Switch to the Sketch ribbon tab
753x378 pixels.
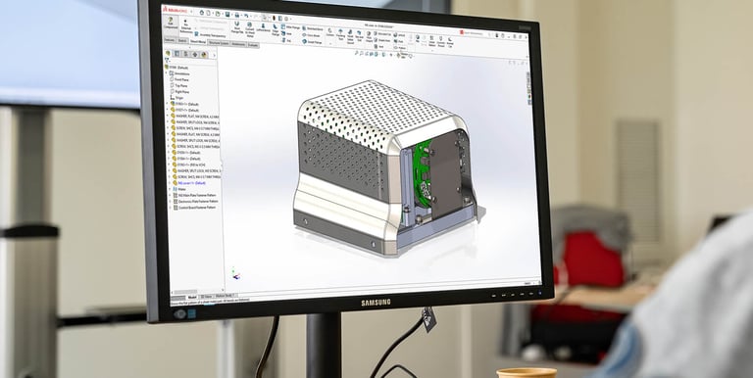pos(182,41)
